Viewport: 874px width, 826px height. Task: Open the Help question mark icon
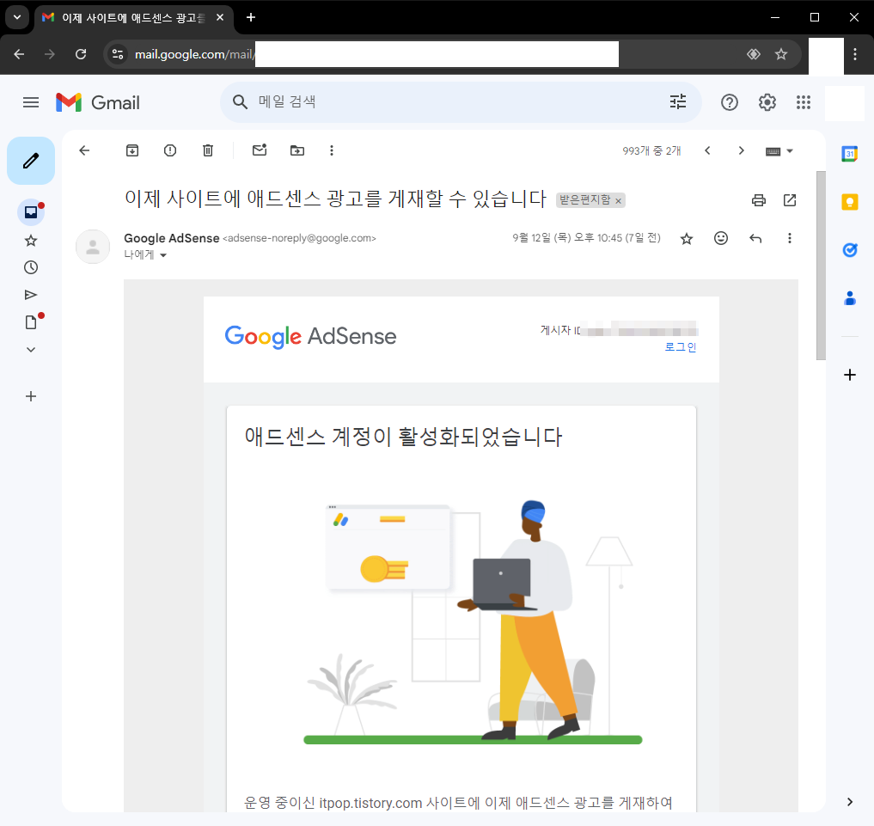[729, 102]
